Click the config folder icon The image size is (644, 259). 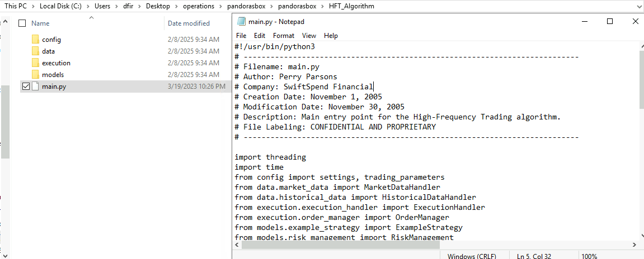[x=36, y=40]
